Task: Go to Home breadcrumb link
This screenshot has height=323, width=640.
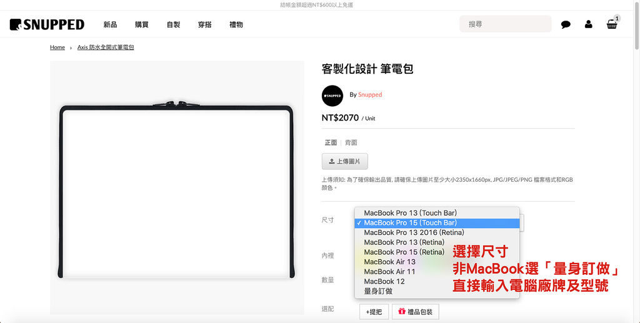Action: tap(57, 47)
